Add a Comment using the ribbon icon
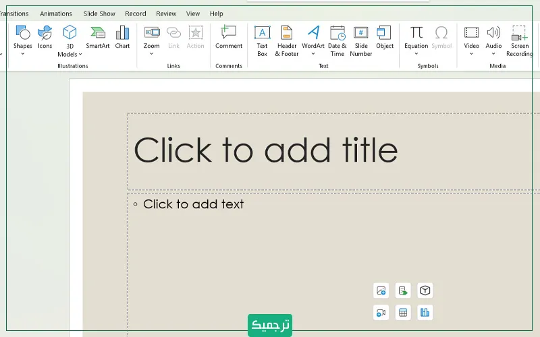This screenshot has width=540, height=337. [x=229, y=36]
